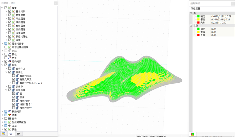Click the 基本对象 row icon
The height and width of the screenshot is (137, 235).
coord(13,11)
